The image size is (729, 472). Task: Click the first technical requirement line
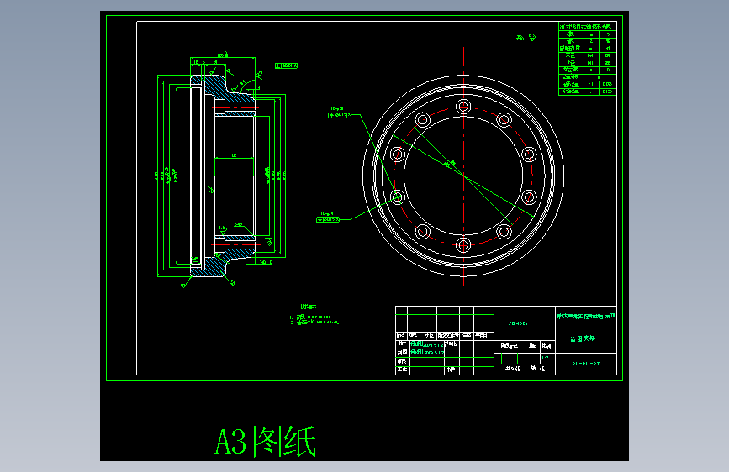(x=310, y=317)
